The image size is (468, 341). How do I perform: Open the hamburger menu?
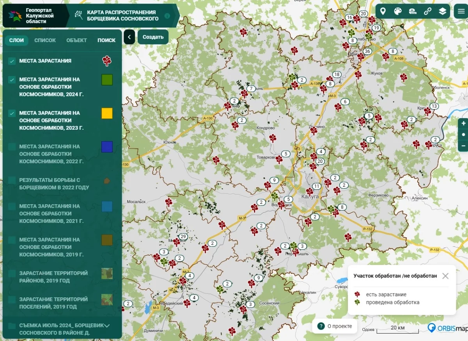point(461,11)
